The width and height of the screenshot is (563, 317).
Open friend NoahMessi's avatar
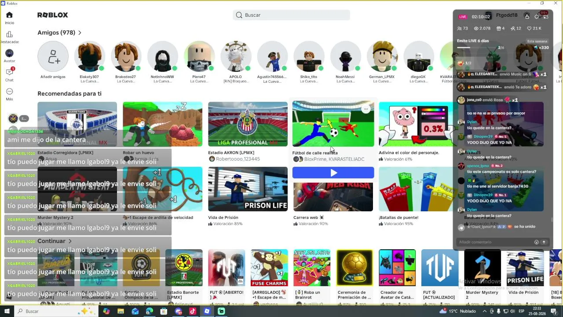pos(345,56)
